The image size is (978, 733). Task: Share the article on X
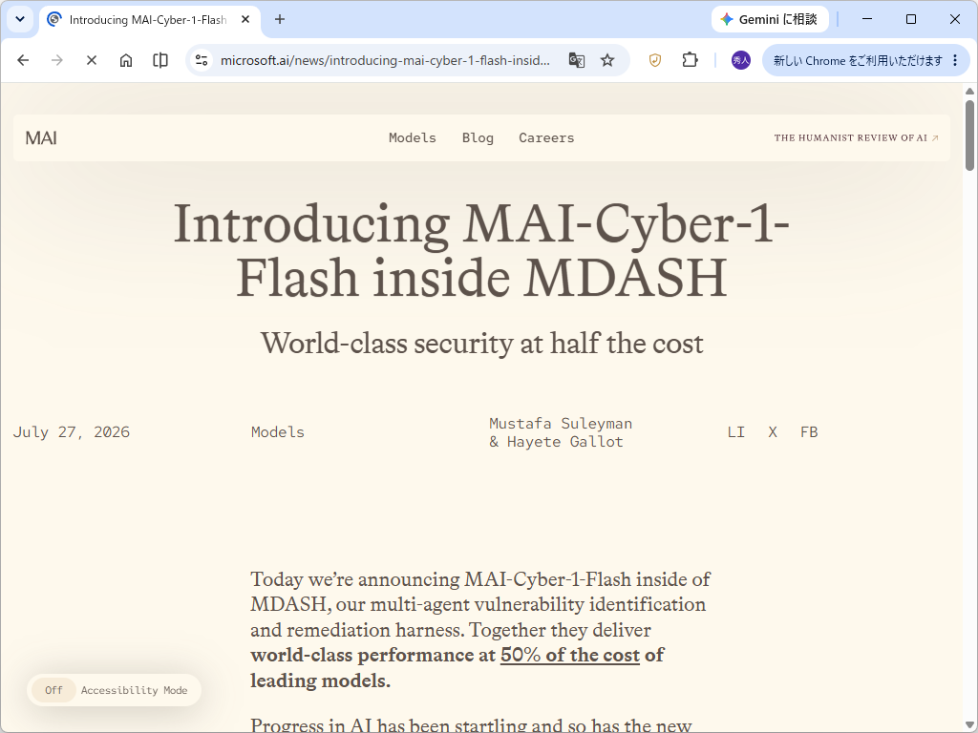[x=773, y=432]
